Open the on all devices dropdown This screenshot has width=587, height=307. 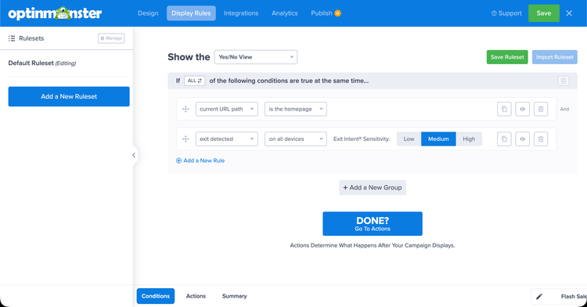[295, 139]
